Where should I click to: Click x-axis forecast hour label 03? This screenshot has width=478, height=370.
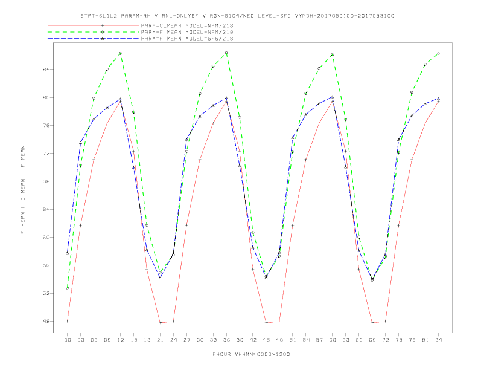tap(80, 340)
